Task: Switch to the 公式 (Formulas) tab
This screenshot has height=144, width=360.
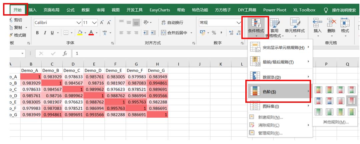Action: (70, 10)
